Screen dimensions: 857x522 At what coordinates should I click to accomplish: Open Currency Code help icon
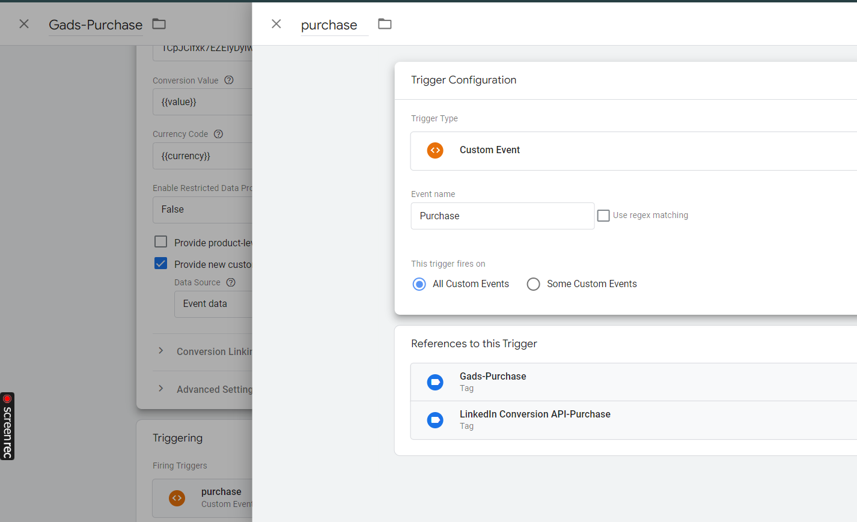click(x=219, y=134)
